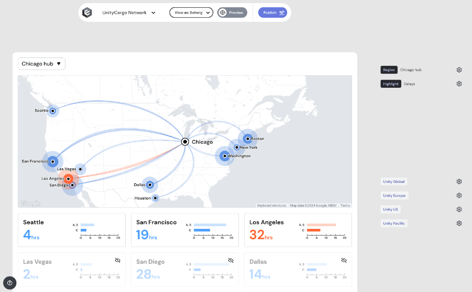Expand the View as: Solveig selector

(191, 13)
